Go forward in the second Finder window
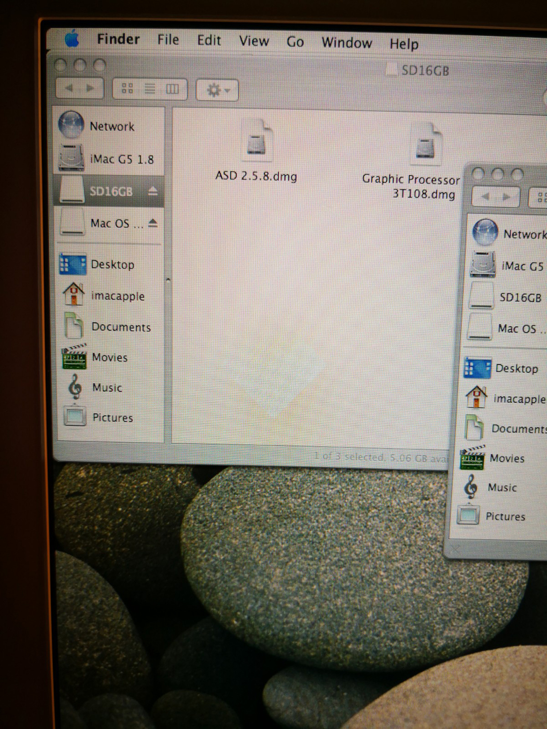This screenshot has height=729, width=547. [x=508, y=197]
